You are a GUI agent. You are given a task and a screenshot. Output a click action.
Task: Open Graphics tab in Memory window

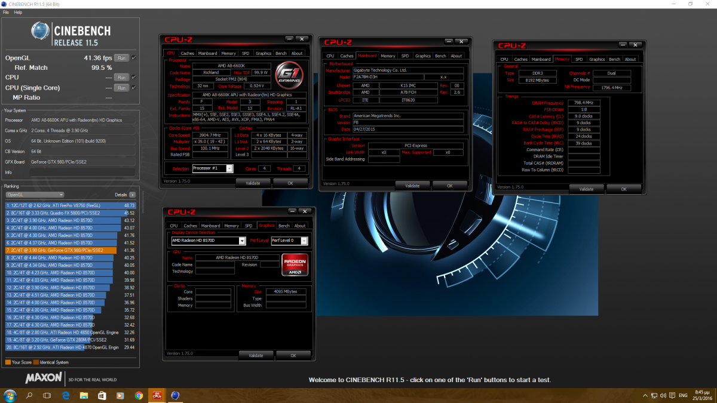[x=597, y=59]
